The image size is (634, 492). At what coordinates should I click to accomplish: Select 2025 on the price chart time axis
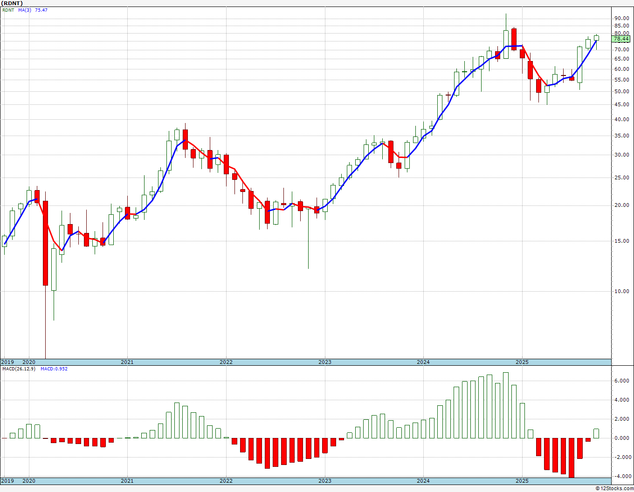click(522, 362)
